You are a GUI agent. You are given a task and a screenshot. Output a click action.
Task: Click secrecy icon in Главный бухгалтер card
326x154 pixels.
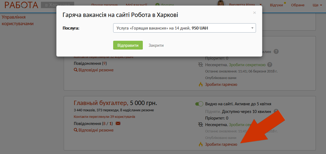(200, 125)
